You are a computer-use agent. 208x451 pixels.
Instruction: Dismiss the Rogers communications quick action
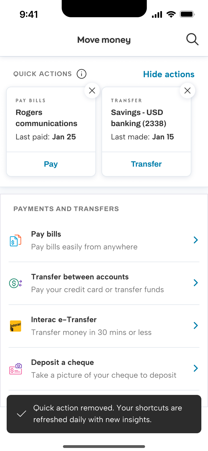click(x=92, y=91)
